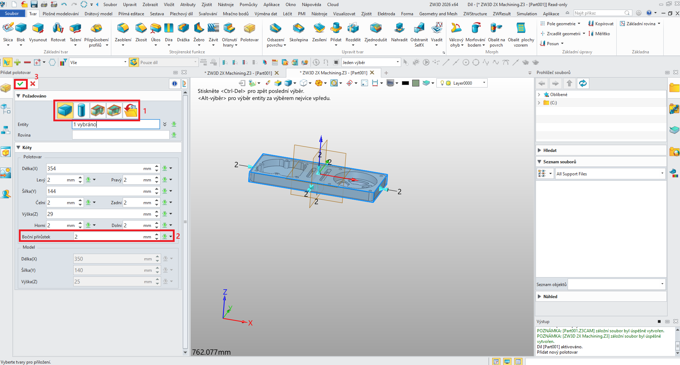Screen dimensions: 680x365
Task: Switch to Plošné modelování ribbon tab
Action: coord(61,14)
